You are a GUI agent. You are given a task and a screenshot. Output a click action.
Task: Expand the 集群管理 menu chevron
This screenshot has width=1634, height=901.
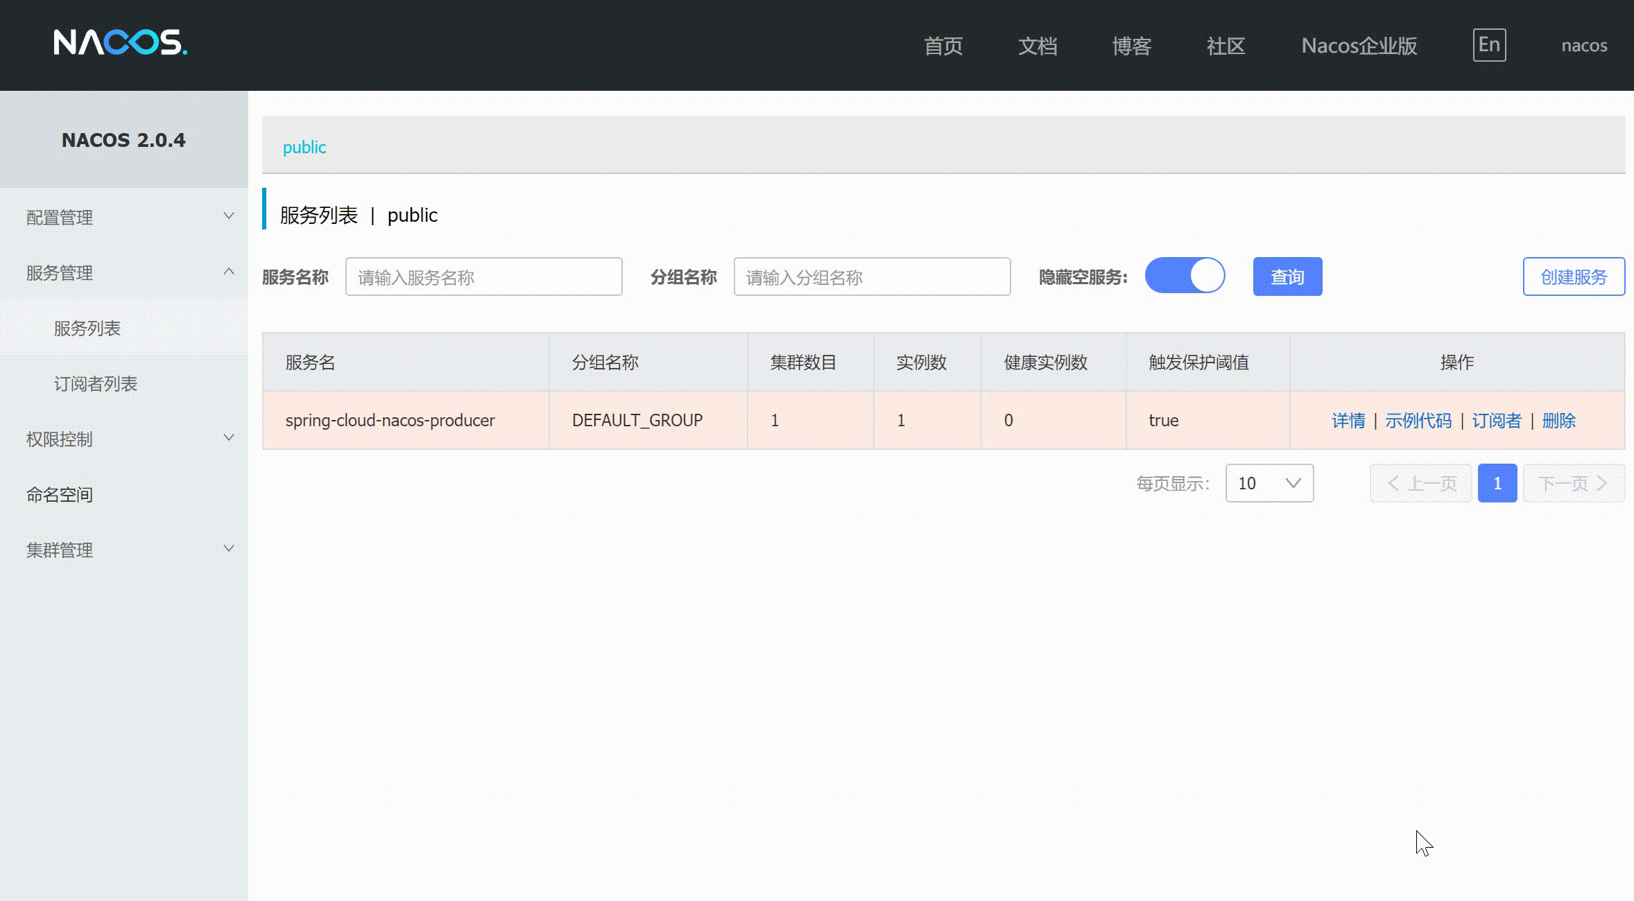point(229,549)
